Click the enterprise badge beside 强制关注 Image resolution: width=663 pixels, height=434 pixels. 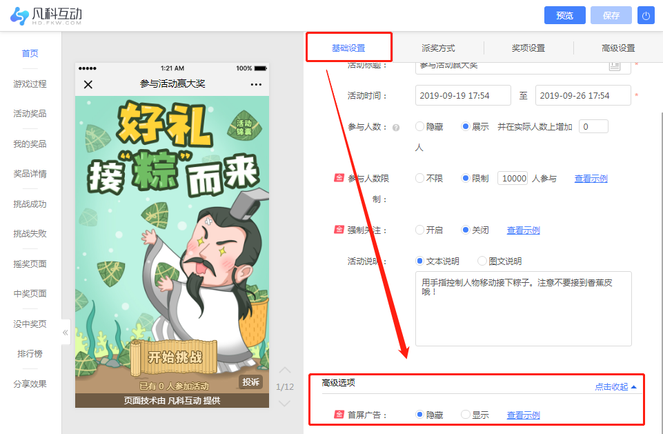(339, 230)
